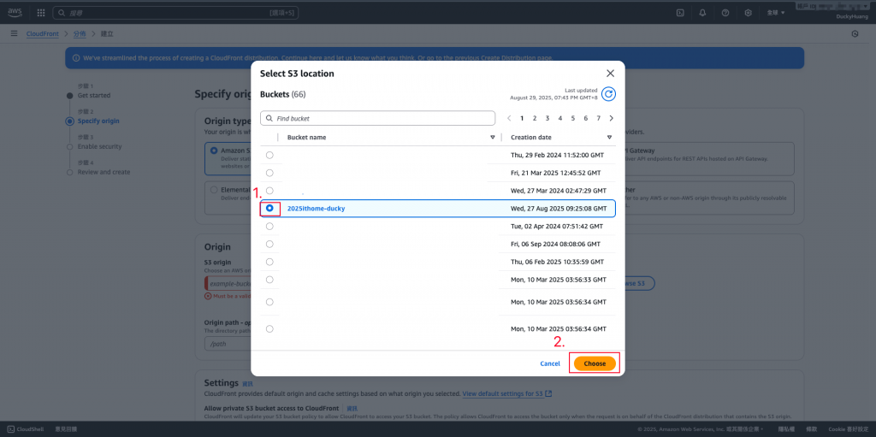This screenshot has height=437, width=876.
Task: Click the Tue, 02 Apr 2024 07:51:42 GMT cell
Action: point(557,227)
